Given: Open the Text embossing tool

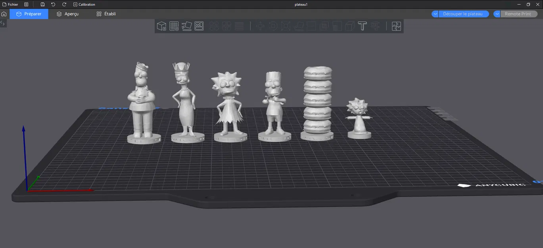Looking at the screenshot, I should pos(362,26).
